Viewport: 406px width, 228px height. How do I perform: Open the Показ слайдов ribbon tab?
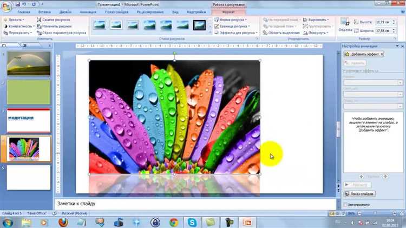116,12
